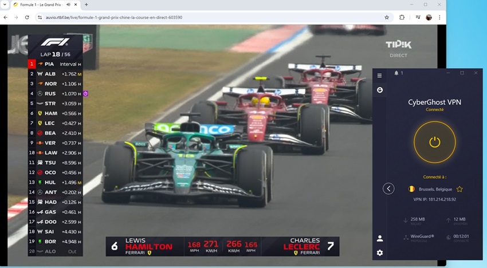Favorite Brussels server with star icon

tap(459, 189)
